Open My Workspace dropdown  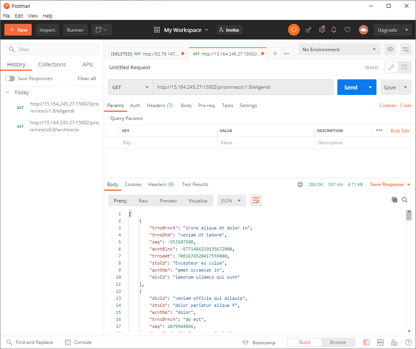(x=181, y=30)
